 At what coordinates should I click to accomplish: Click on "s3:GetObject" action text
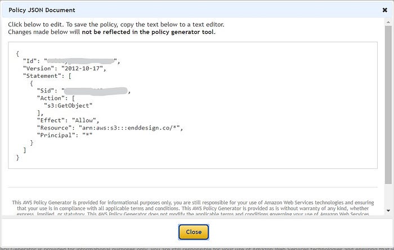coord(68,105)
